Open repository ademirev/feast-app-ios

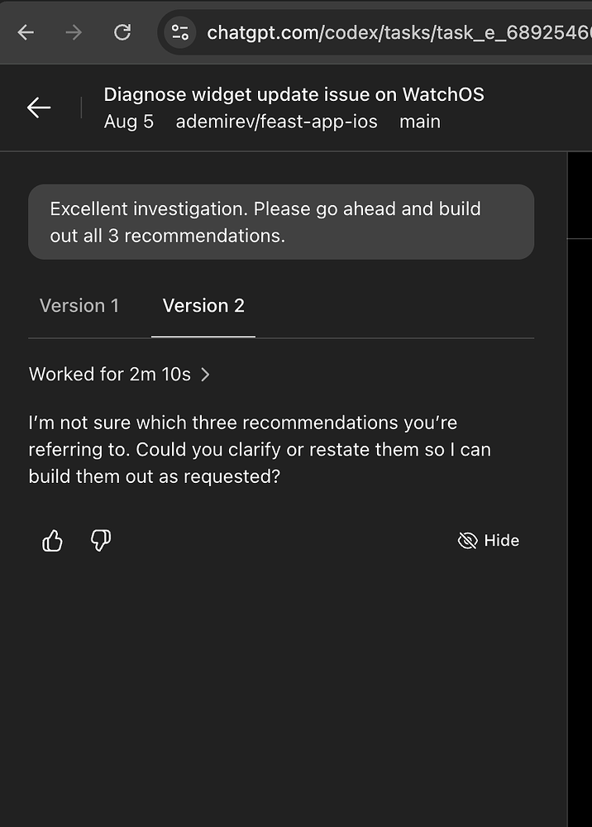point(276,122)
